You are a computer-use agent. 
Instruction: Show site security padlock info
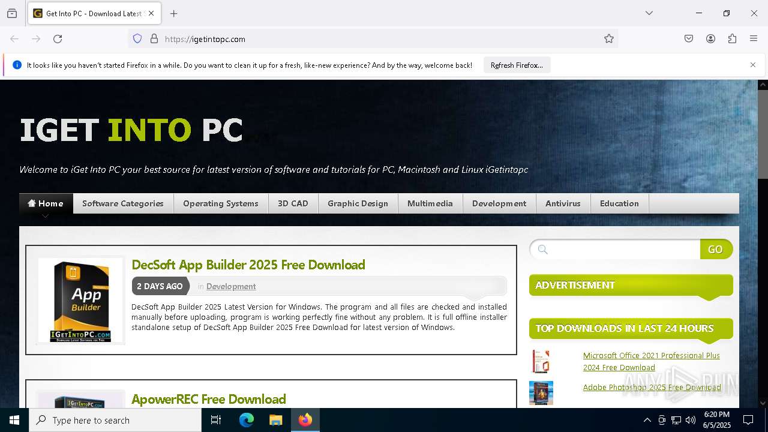pos(154,39)
